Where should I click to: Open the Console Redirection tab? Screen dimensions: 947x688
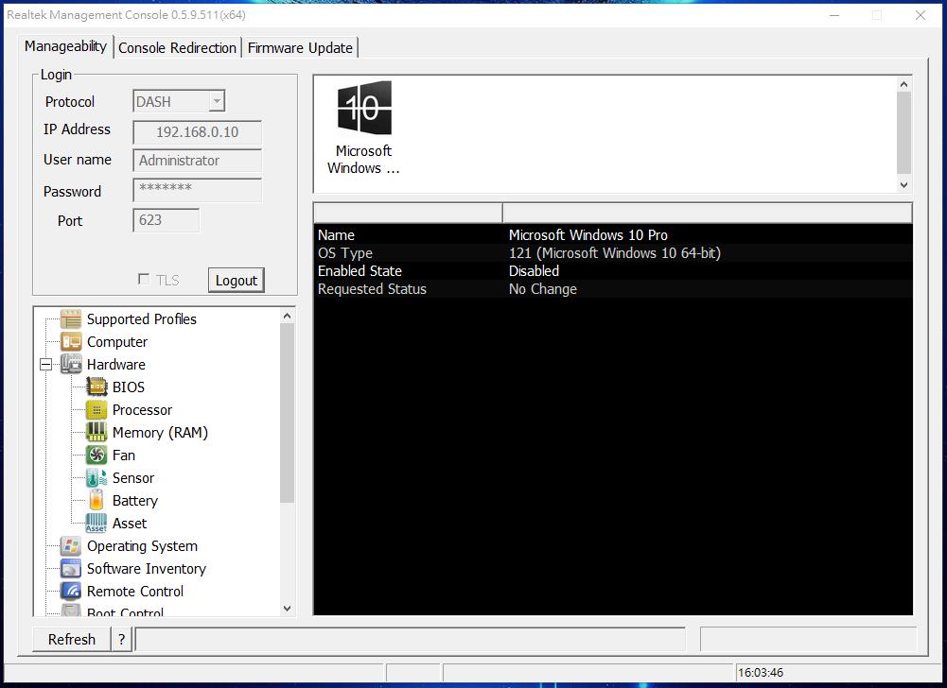tap(178, 47)
